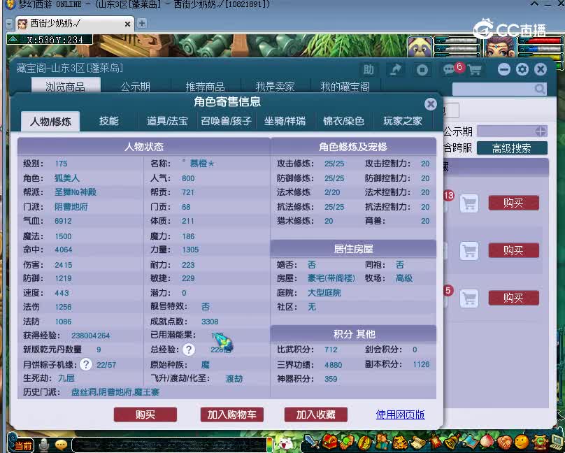Click the green triangle beside coordinates X:536
This screenshot has height=453, width=565.
(13, 39)
